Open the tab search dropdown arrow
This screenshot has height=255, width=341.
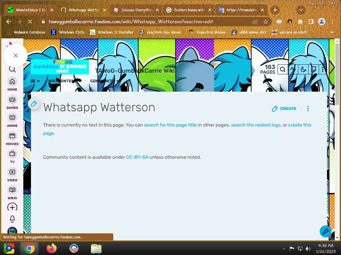301,10
